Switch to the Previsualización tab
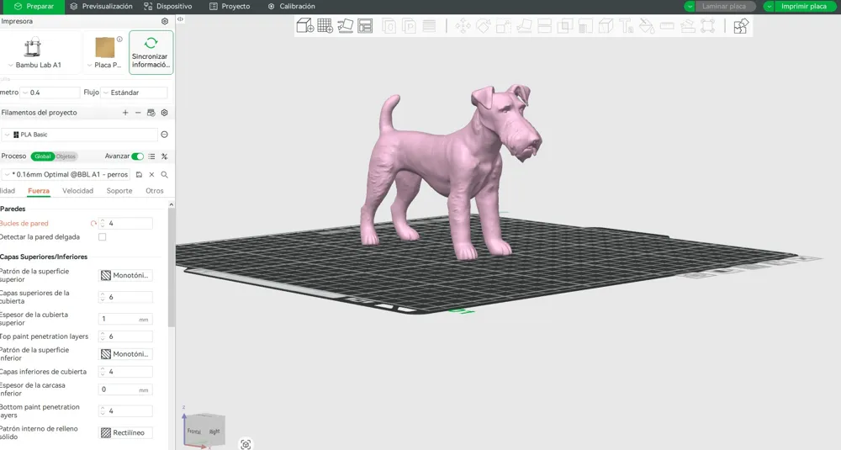841x450 pixels. pyautogui.click(x=102, y=7)
